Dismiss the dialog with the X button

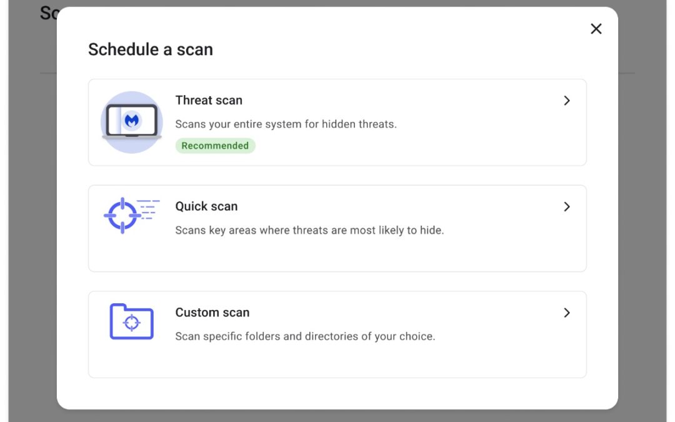(x=596, y=29)
